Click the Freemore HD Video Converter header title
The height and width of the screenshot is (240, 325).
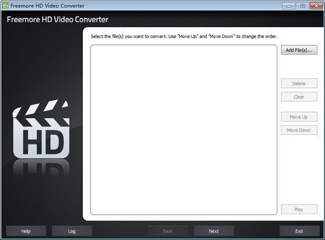(57, 20)
